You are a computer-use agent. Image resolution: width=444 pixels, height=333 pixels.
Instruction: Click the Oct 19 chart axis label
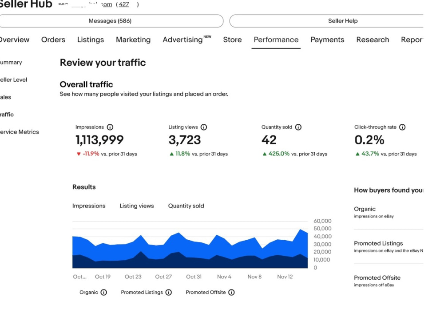[103, 277]
